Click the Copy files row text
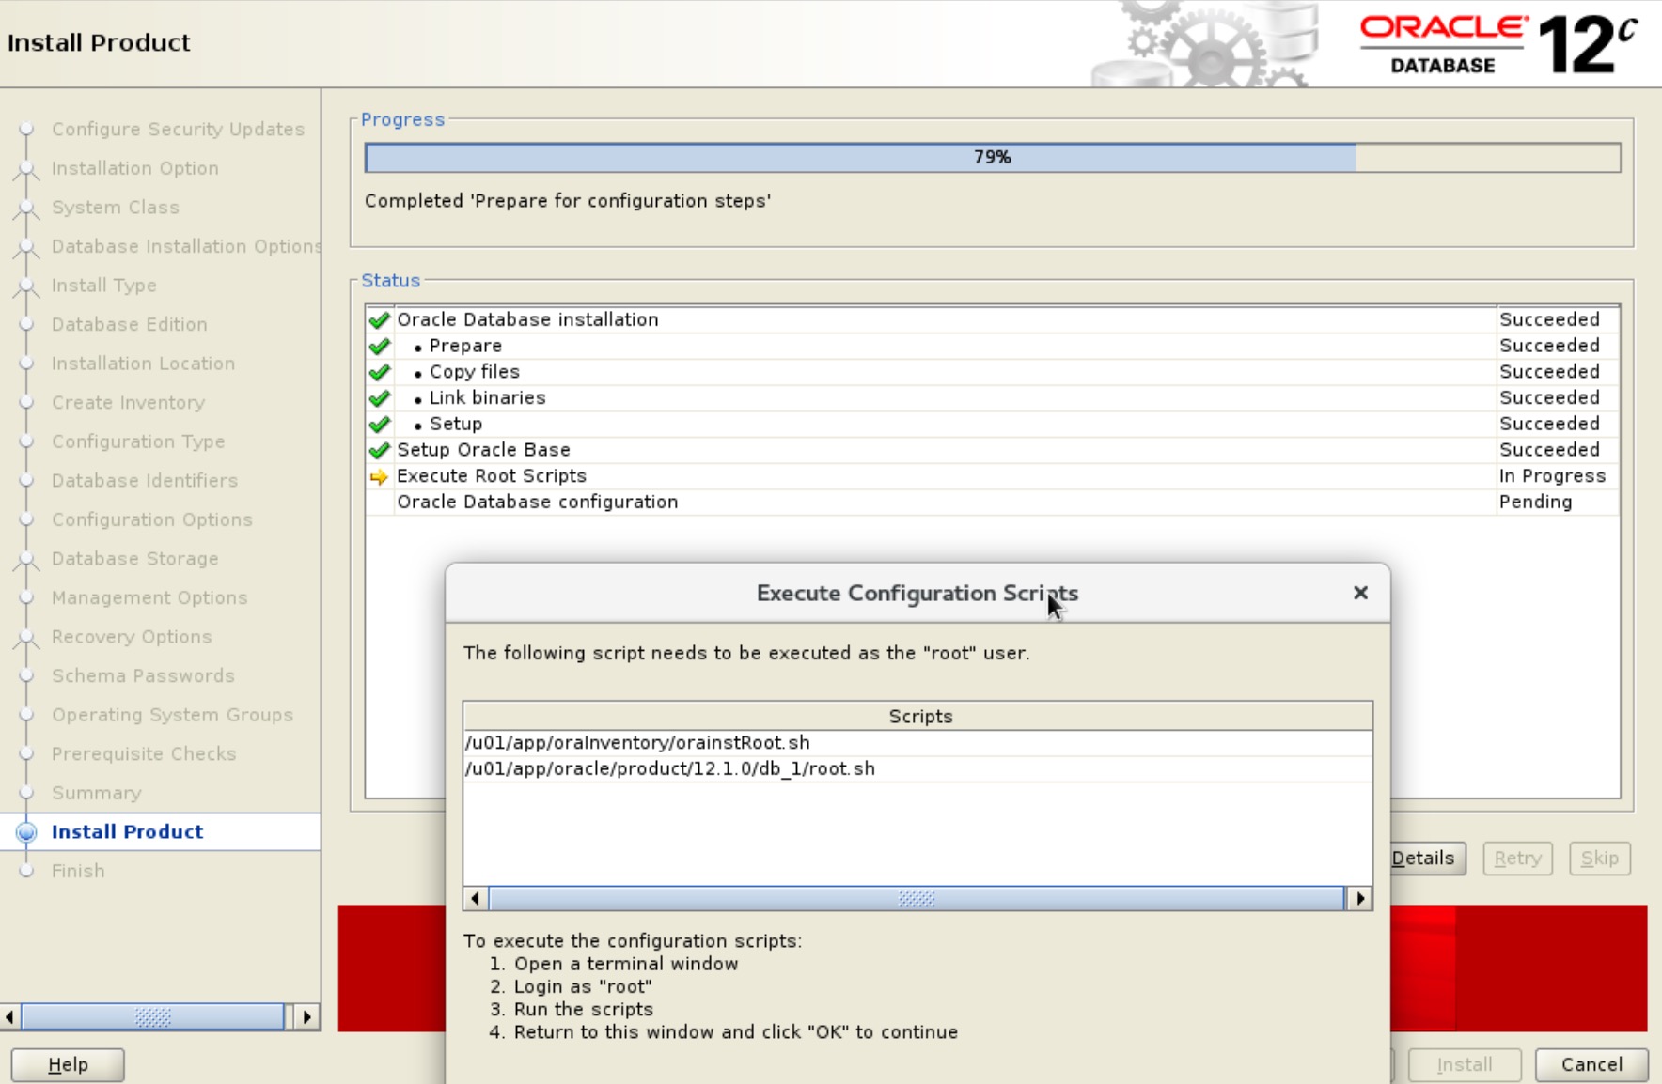 click(x=474, y=372)
